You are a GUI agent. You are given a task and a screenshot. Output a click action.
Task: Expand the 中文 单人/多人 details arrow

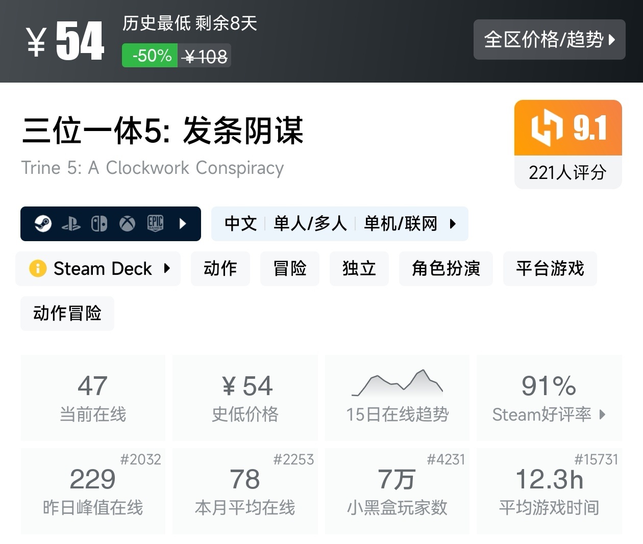(x=453, y=223)
